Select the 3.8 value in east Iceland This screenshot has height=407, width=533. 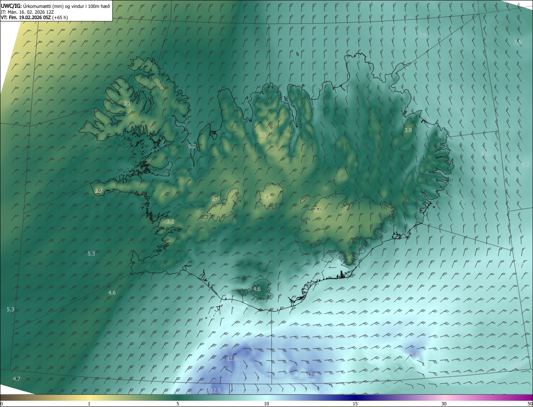tap(408, 130)
